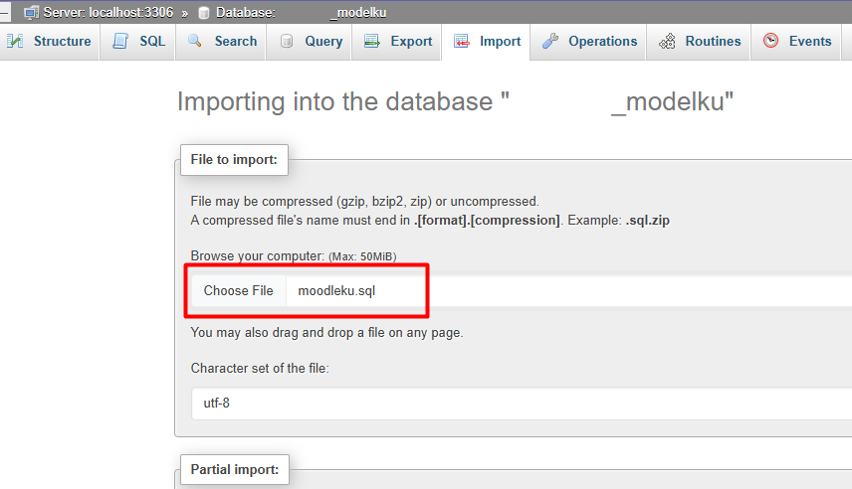Image resolution: width=852 pixels, height=489 pixels.
Task: Click the Query tab icon
Action: (x=287, y=41)
